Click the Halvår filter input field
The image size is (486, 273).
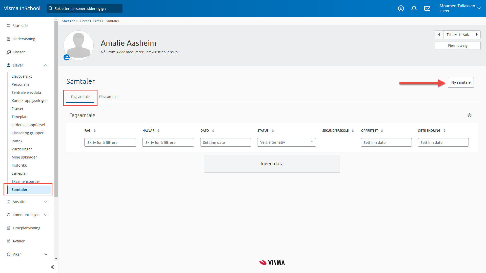point(168,142)
